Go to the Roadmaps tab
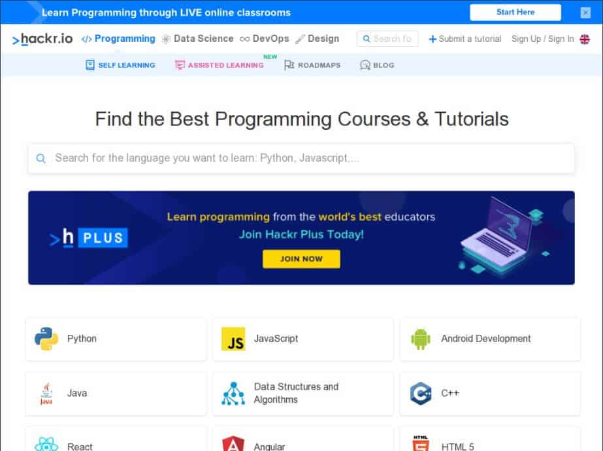Viewport: 603px width, 451px height. (312, 65)
